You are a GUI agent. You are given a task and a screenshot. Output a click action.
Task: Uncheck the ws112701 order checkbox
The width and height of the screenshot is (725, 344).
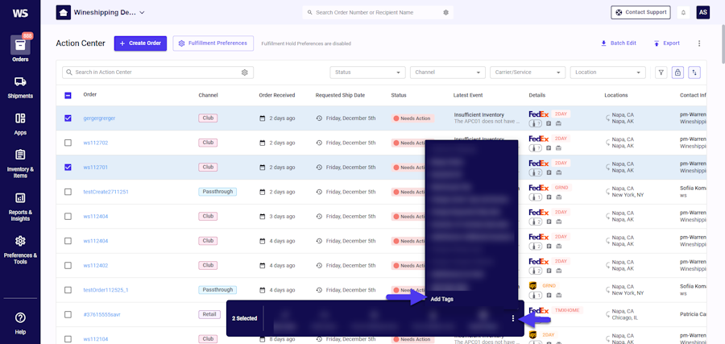click(68, 167)
